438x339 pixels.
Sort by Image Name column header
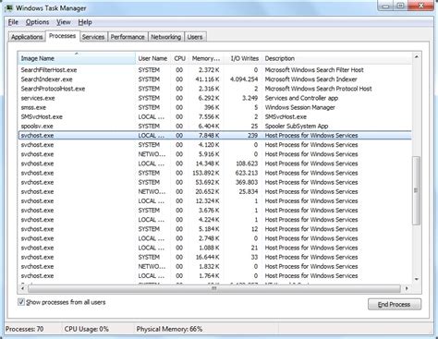tap(77, 58)
